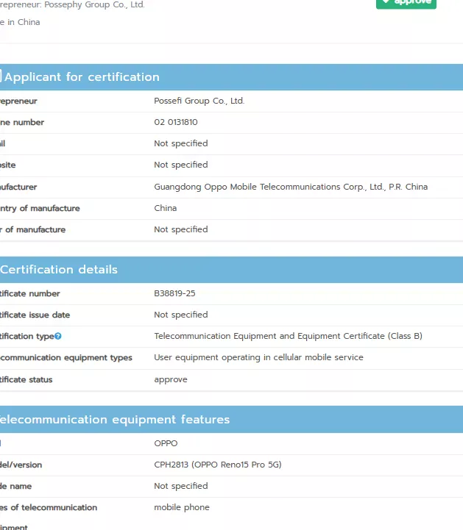Viewport: 463px width, 530px height.
Task: Click certificate number B38819-25
Action: click(x=174, y=294)
